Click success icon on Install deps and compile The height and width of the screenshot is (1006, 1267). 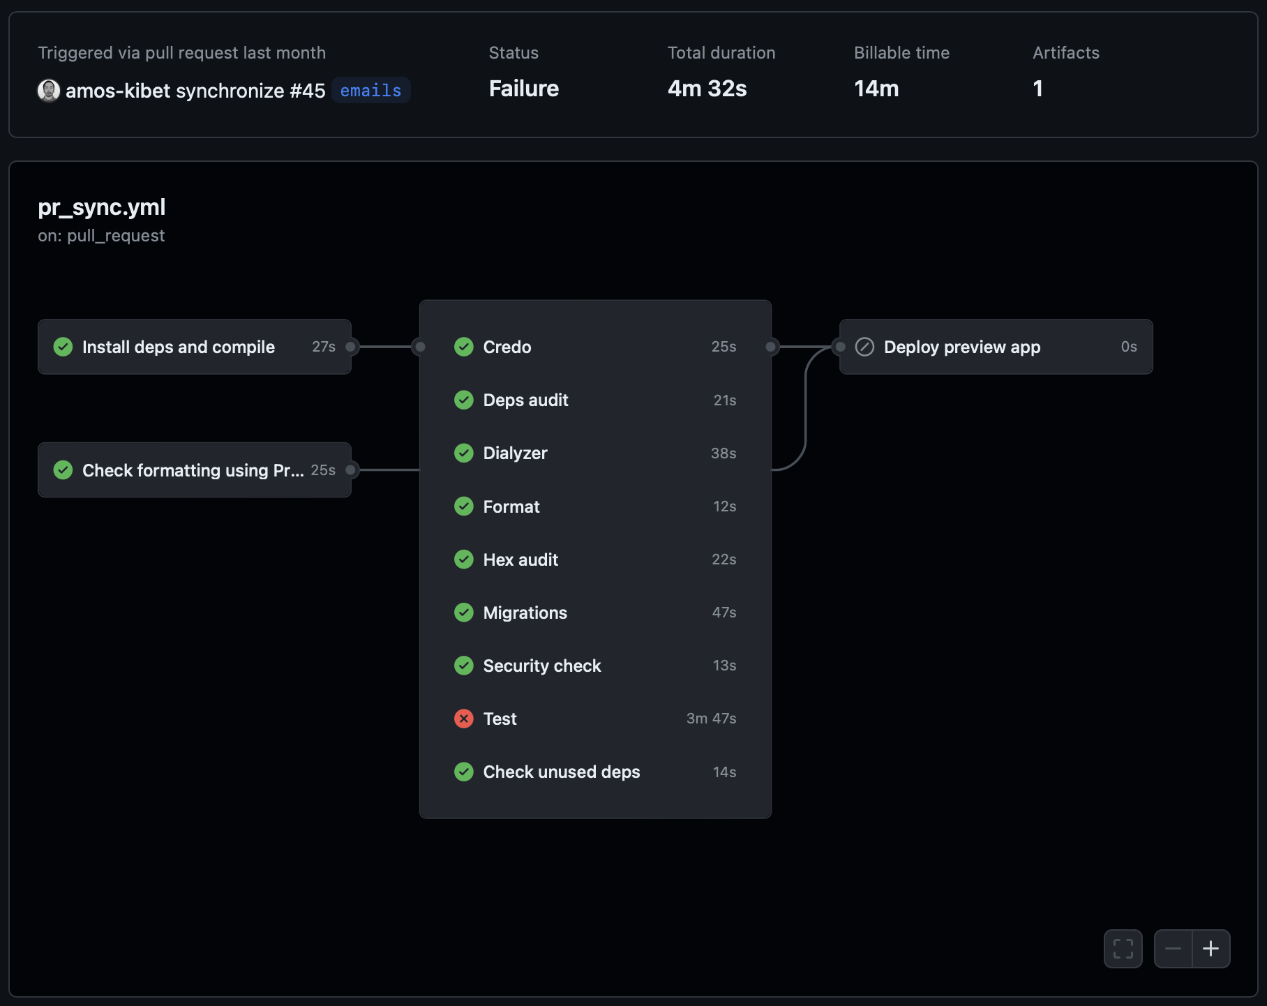coord(63,347)
